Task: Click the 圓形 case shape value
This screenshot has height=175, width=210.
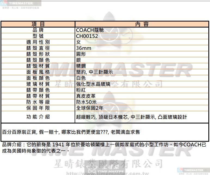Action: [x=81, y=54]
